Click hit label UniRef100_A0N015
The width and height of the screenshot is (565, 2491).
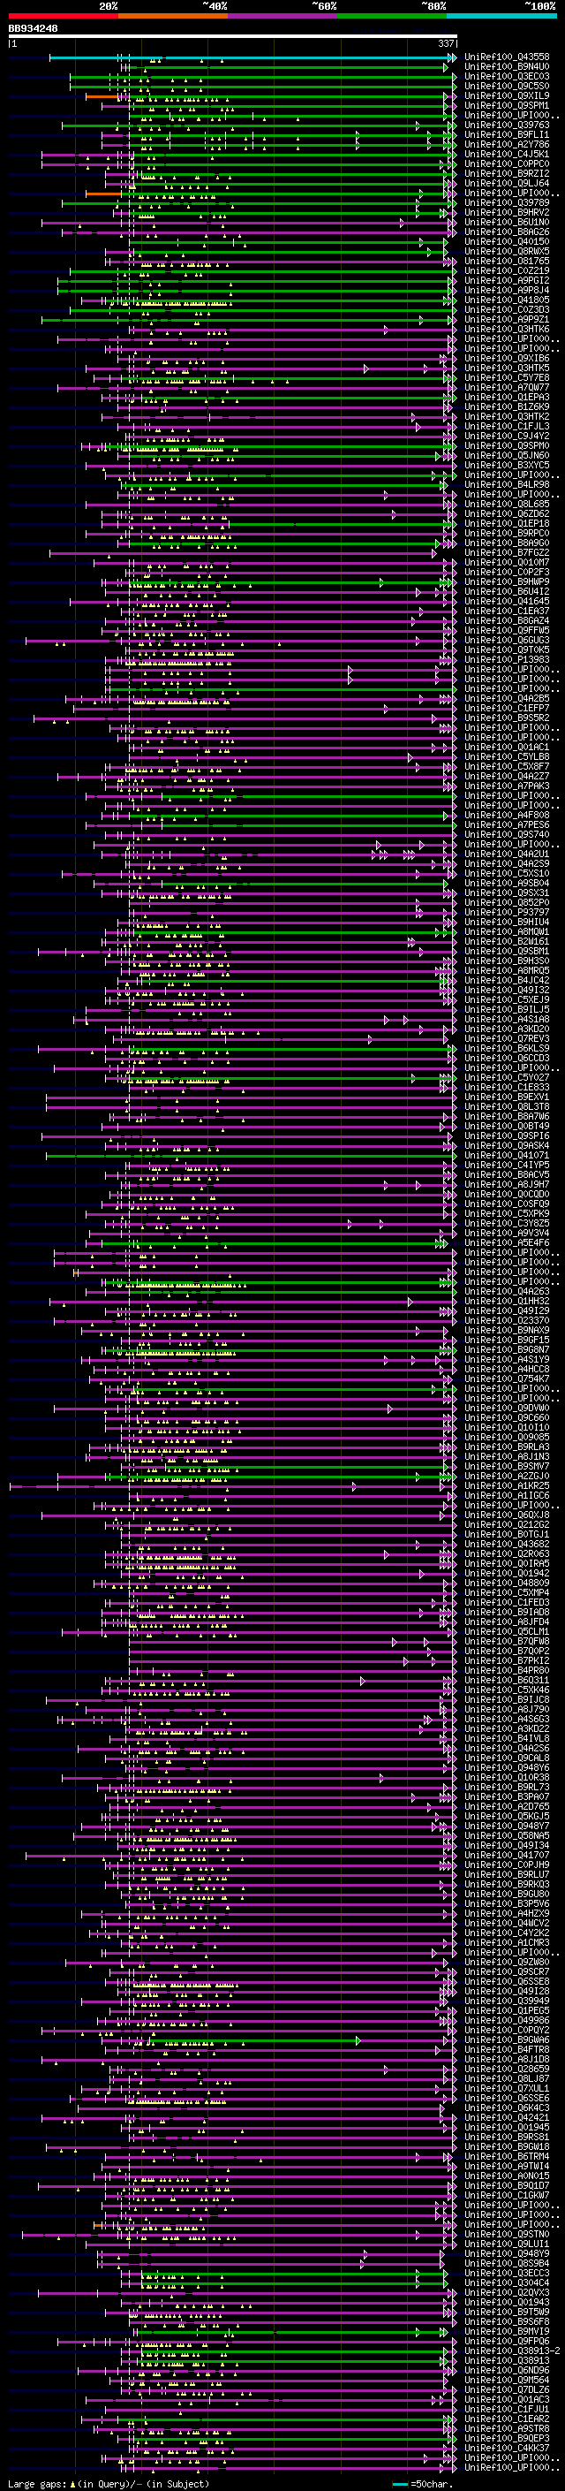tap(507, 2176)
